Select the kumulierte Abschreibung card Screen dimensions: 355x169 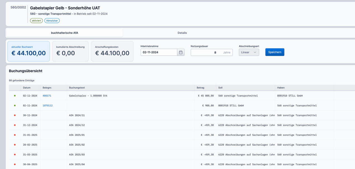pyautogui.click(x=70, y=51)
